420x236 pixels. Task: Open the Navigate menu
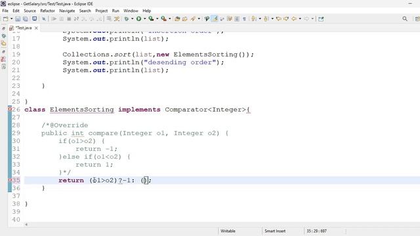point(67,10)
